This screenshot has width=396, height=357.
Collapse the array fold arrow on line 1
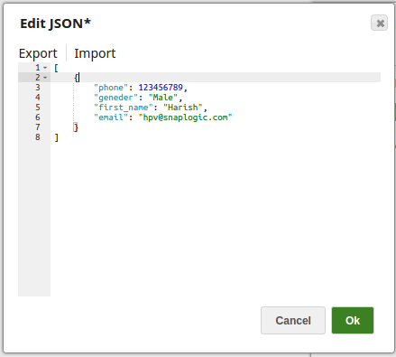(45, 68)
